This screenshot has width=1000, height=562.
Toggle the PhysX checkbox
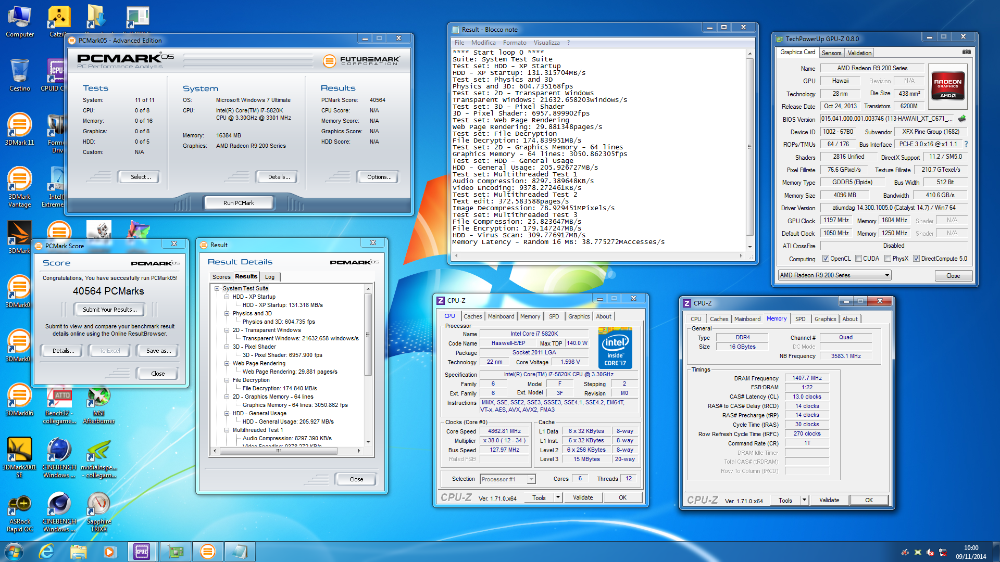[888, 259]
